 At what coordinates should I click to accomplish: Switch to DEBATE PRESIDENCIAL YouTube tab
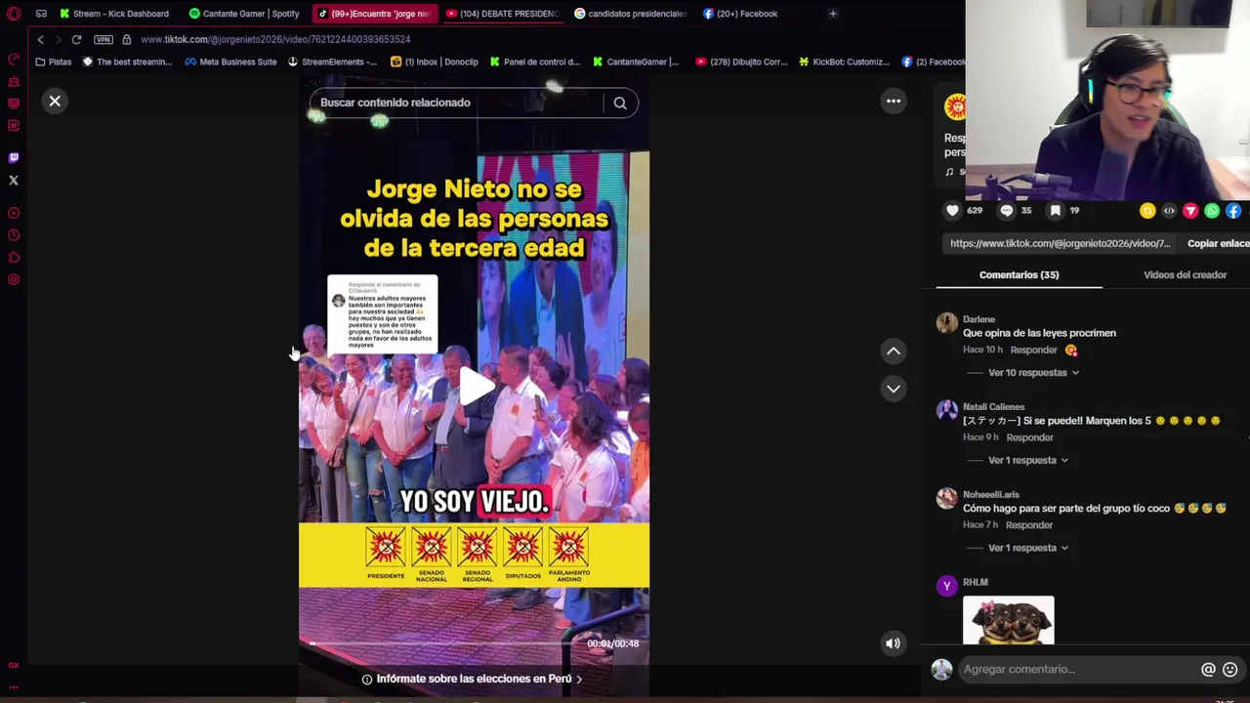point(502,14)
